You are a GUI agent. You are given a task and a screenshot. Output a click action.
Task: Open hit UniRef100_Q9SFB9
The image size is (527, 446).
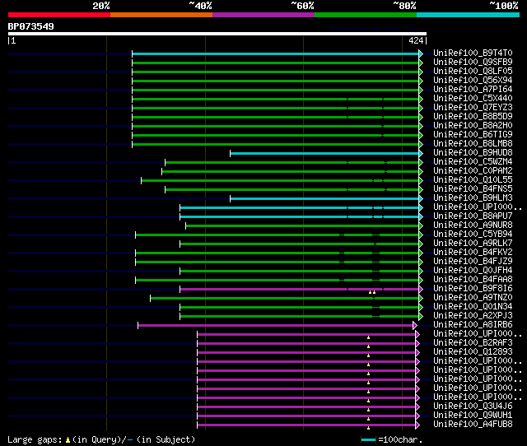pyautogui.click(x=473, y=63)
